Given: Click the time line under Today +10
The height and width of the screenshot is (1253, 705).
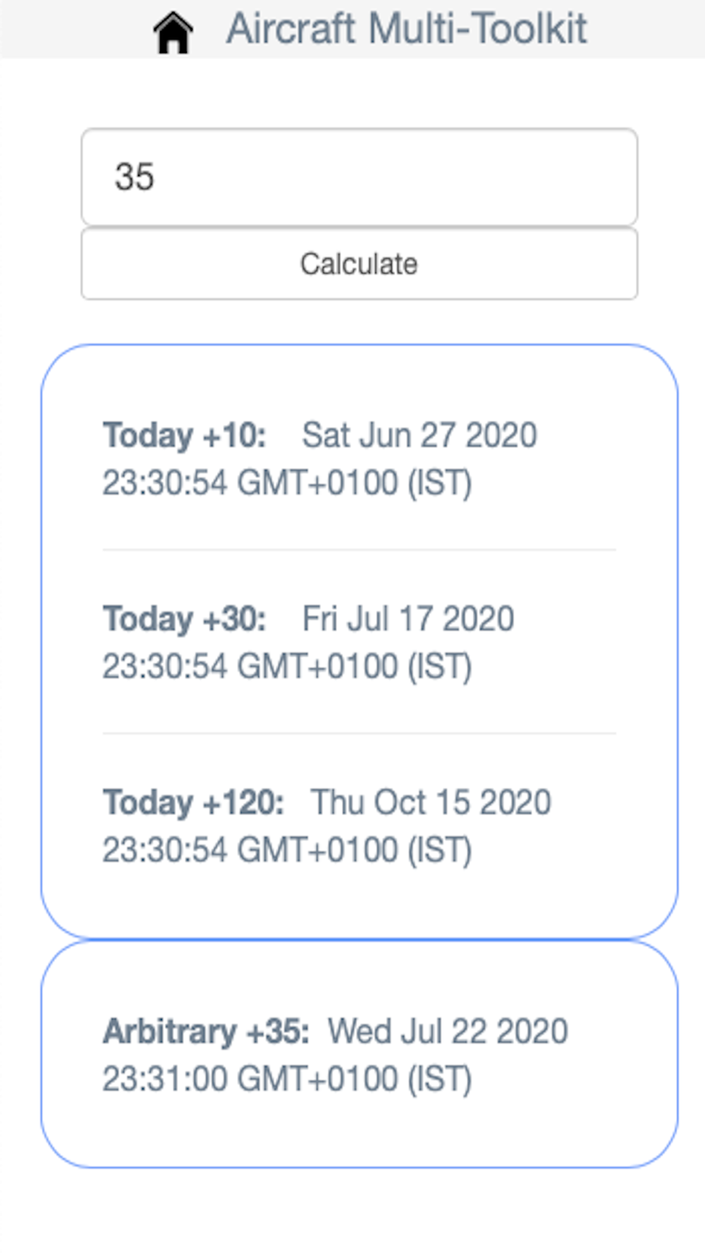Looking at the screenshot, I should [288, 483].
